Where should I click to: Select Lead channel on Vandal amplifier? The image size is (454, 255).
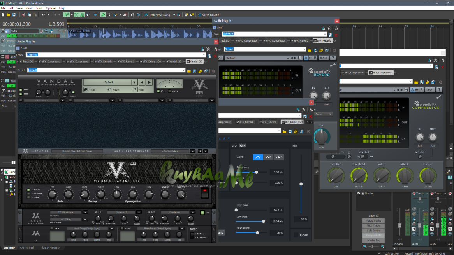pos(28,197)
